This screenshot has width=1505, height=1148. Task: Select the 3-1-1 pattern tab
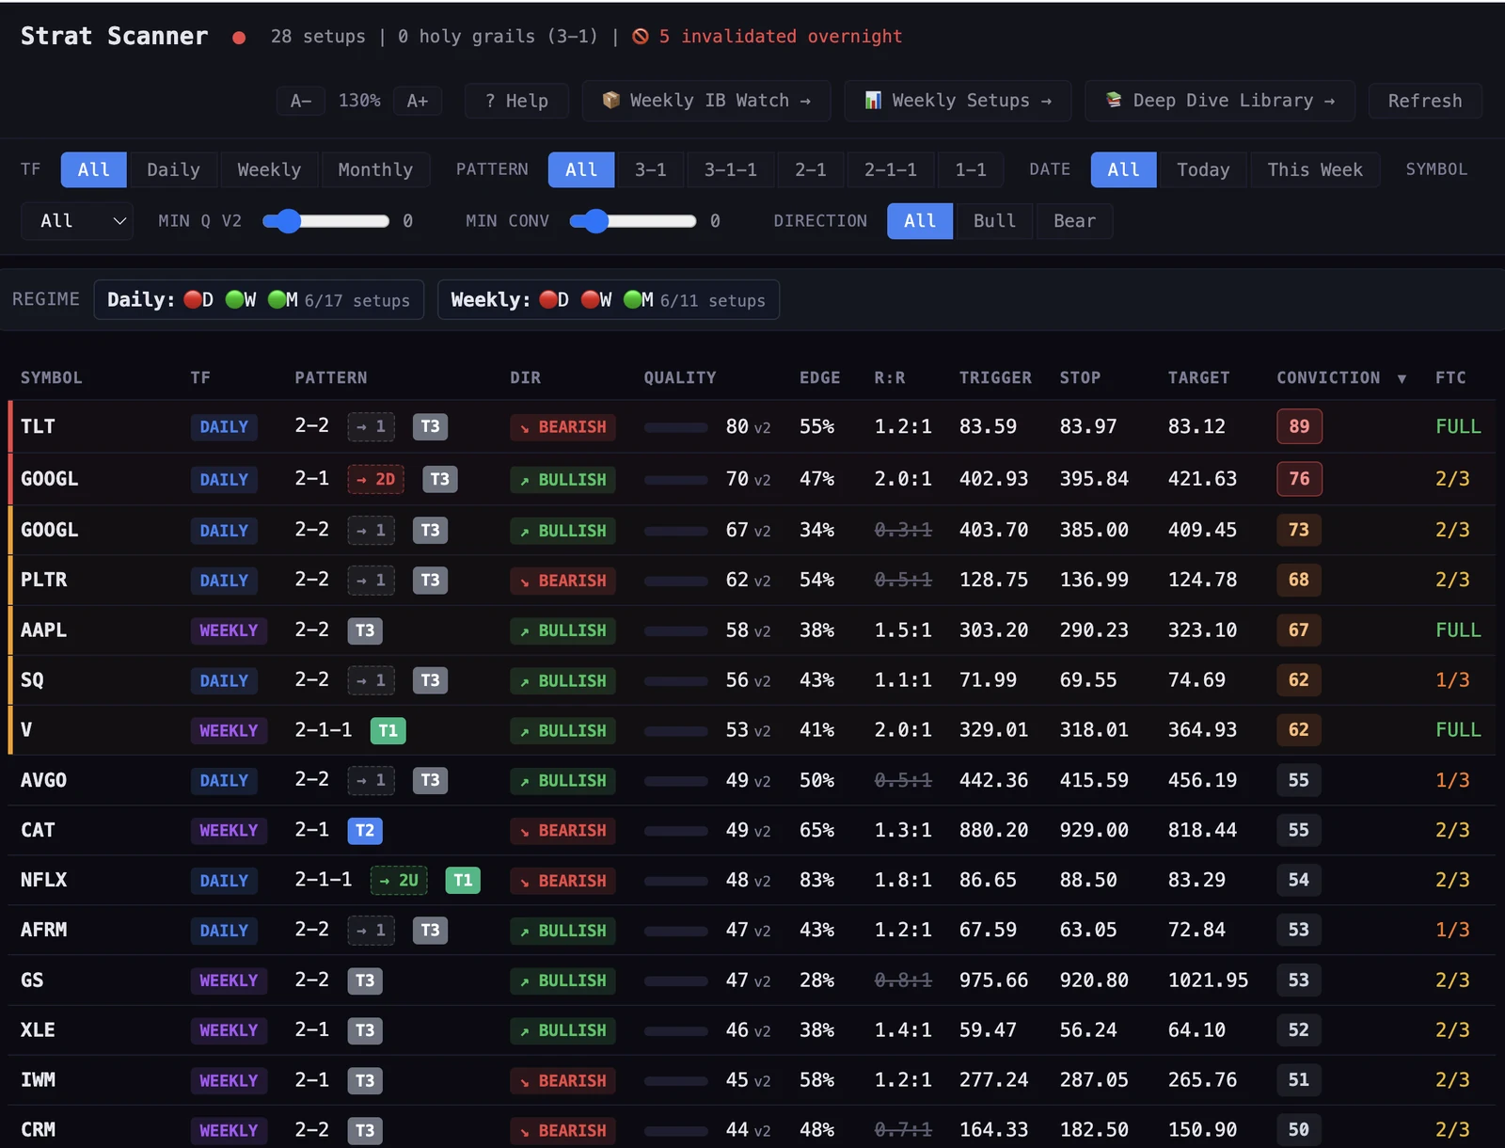point(730,169)
